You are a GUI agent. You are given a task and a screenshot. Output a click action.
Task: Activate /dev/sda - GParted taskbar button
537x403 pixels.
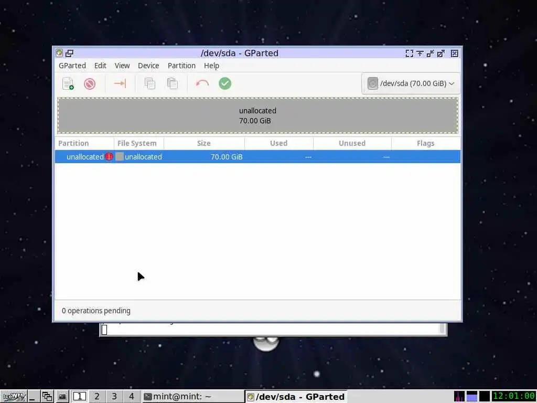click(x=296, y=397)
